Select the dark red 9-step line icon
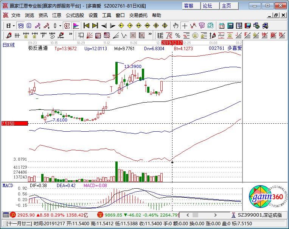Image resolution: width=289 pixels, height=229 pixels. 47,26
